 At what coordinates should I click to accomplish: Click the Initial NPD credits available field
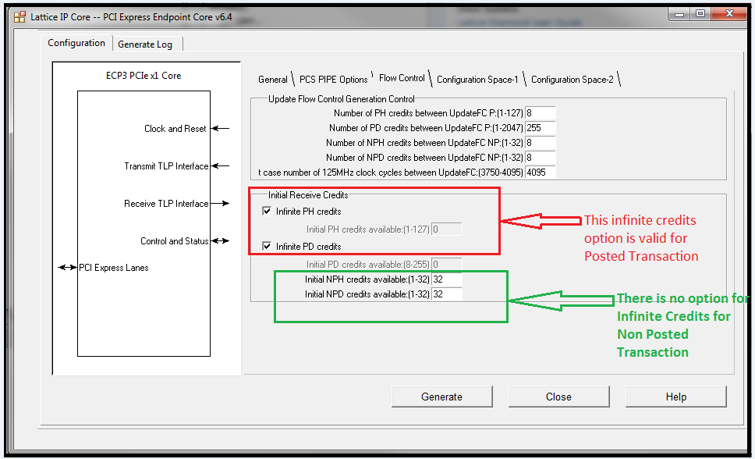click(x=447, y=294)
